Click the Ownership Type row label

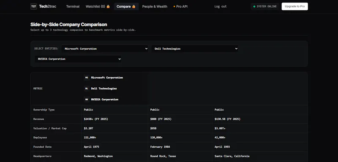coord(44,110)
